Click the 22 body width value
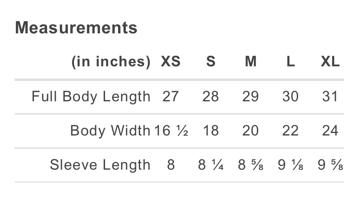The image size is (344, 201). pyautogui.click(x=291, y=131)
